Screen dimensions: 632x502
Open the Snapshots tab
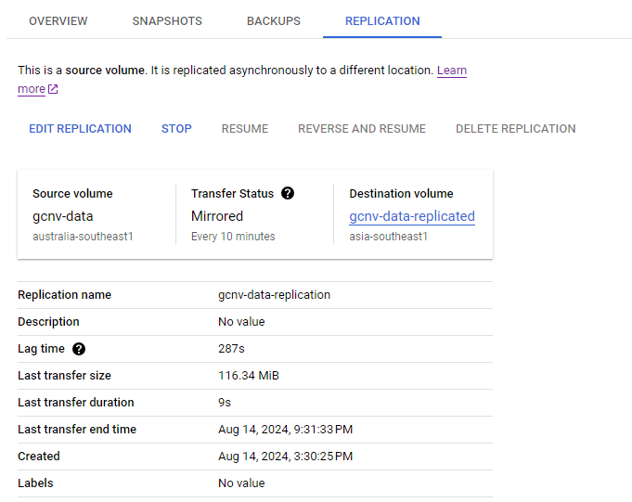pyautogui.click(x=167, y=21)
